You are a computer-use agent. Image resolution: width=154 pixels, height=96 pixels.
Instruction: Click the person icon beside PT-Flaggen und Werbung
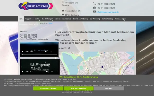[x=63, y=2]
